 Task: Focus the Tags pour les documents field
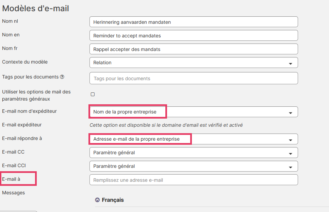tap(194, 78)
